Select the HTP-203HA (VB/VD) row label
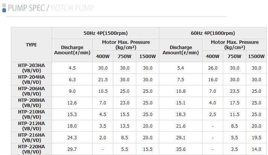The width and height of the screenshot is (268, 155). (x=31, y=68)
